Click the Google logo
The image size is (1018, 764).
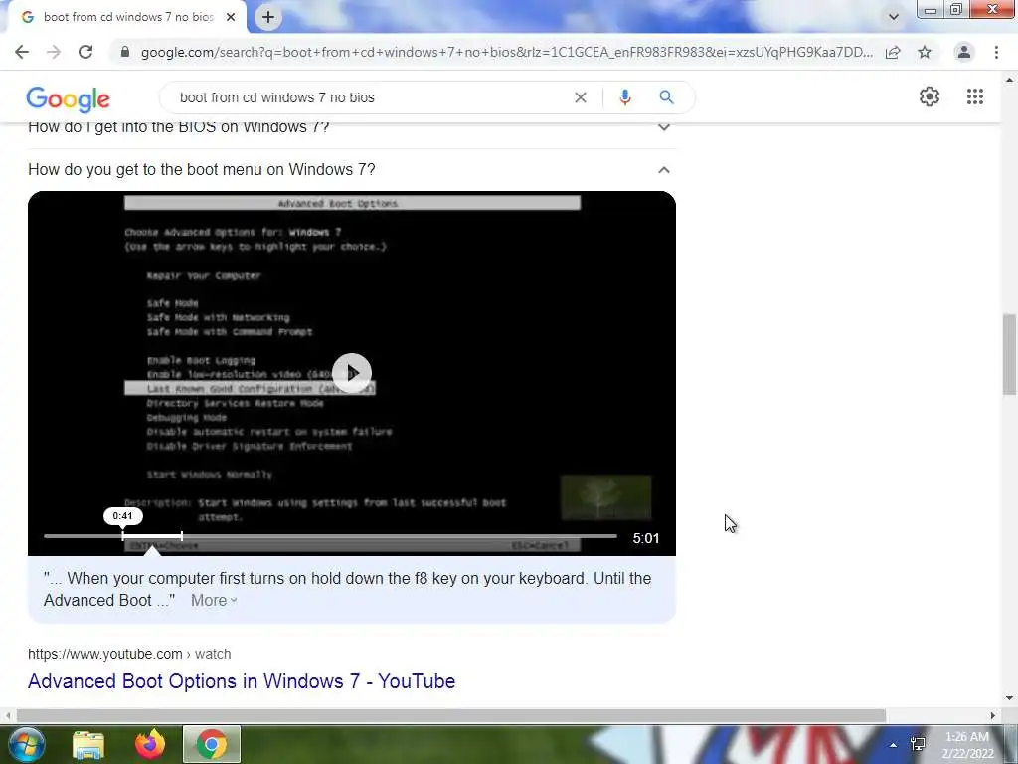click(69, 98)
